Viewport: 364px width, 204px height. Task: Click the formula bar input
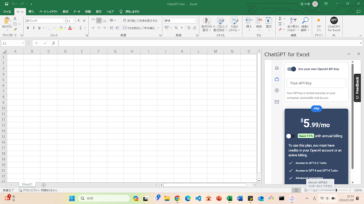(x=209, y=43)
